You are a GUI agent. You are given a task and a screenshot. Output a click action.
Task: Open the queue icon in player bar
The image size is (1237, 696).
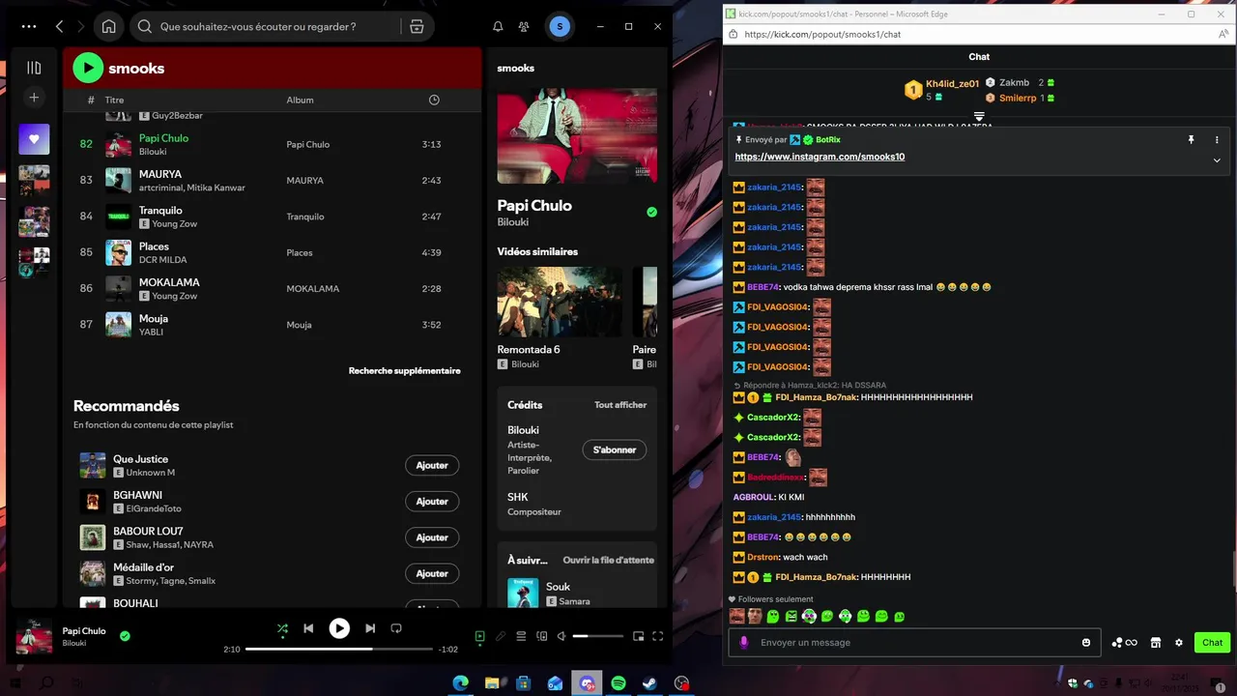coord(521,636)
